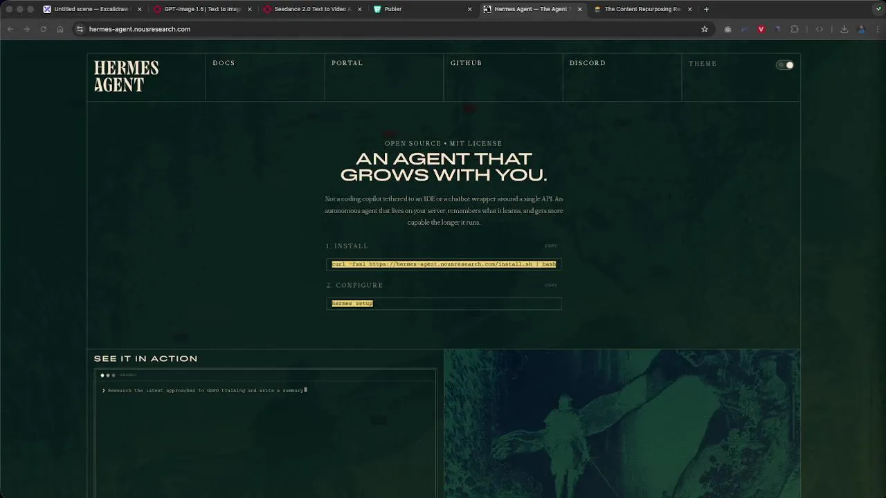Open site information icon in address bar

point(80,29)
